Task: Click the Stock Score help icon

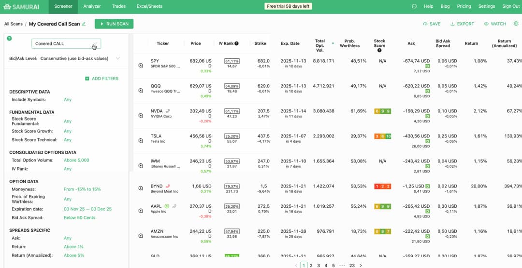Action: pos(379,51)
